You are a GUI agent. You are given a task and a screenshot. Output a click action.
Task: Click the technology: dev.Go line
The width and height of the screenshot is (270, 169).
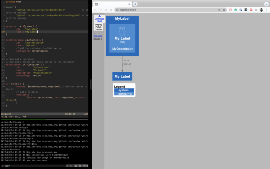click(28, 75)
